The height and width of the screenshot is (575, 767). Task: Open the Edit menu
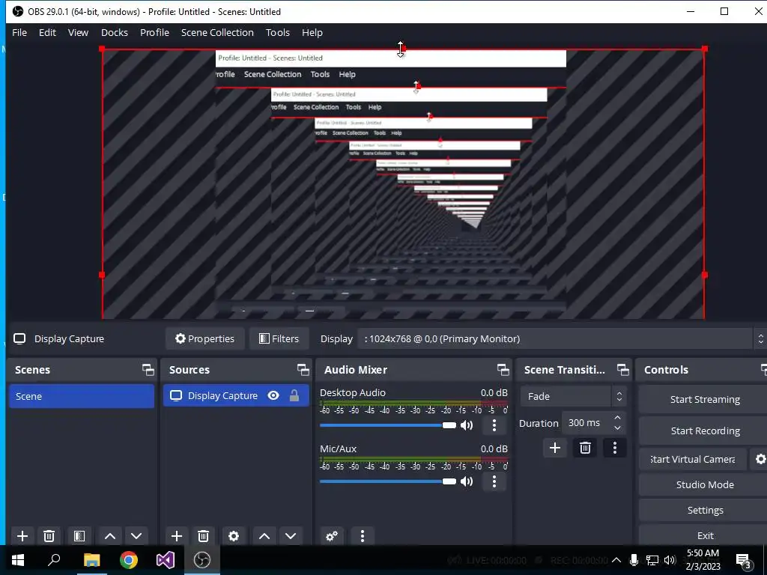[47, 32]
